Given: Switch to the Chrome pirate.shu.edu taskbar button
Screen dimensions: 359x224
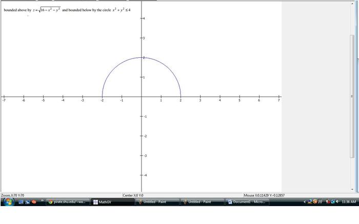Looking at the screenshot, I should click(x=68, y=202).
